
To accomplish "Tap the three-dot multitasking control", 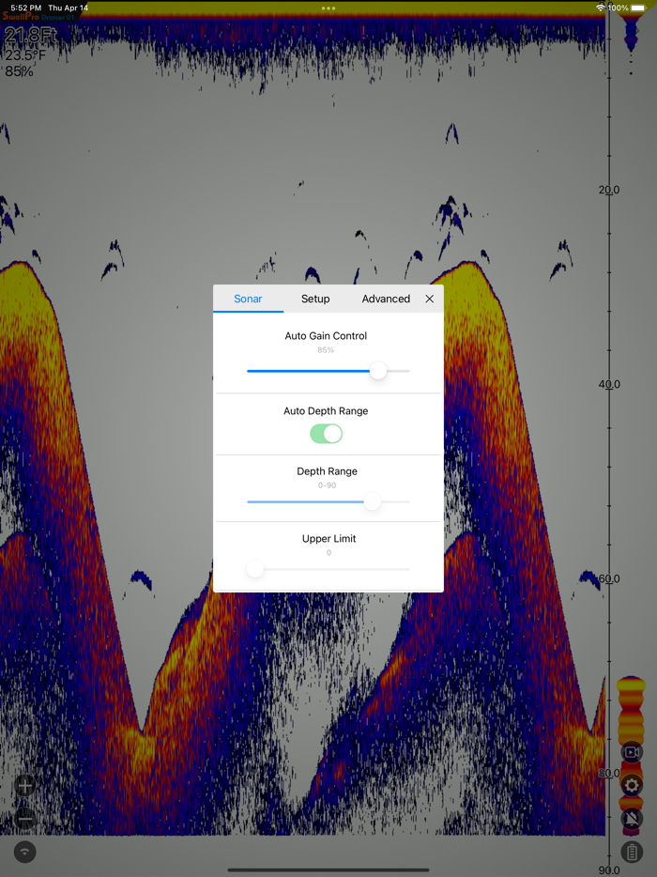I will [328, 8].
